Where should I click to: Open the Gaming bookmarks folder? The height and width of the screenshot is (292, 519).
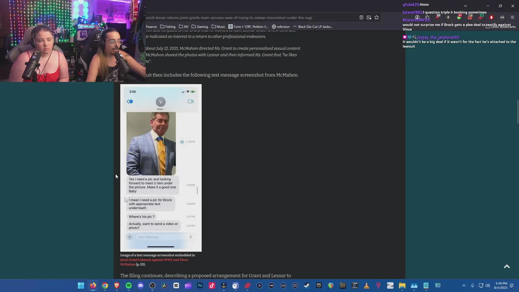[x=200, y=27]
